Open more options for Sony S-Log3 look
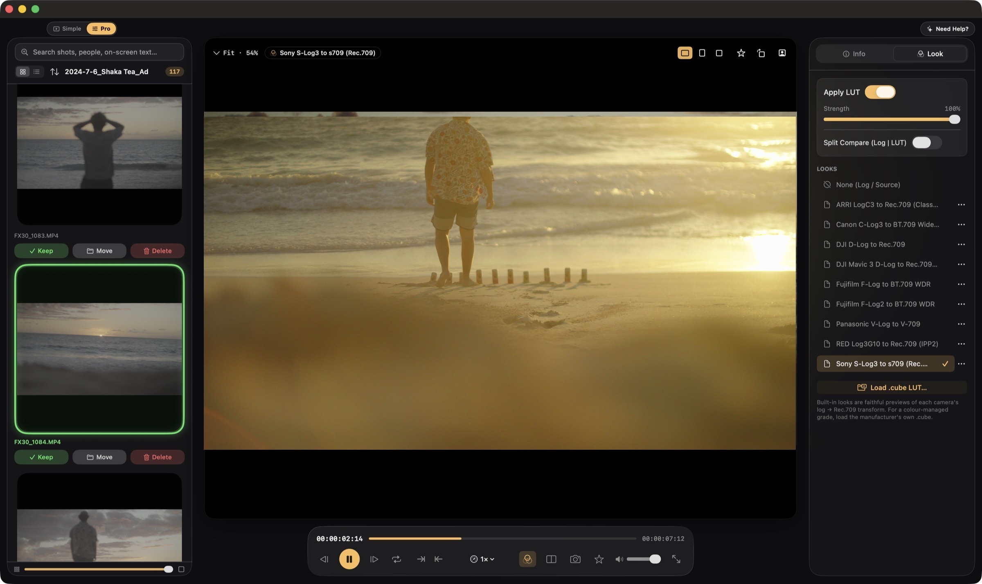Image resolution: width=982 pixels, height=584 pixels. pyautogui.click(x=961, y=364)
